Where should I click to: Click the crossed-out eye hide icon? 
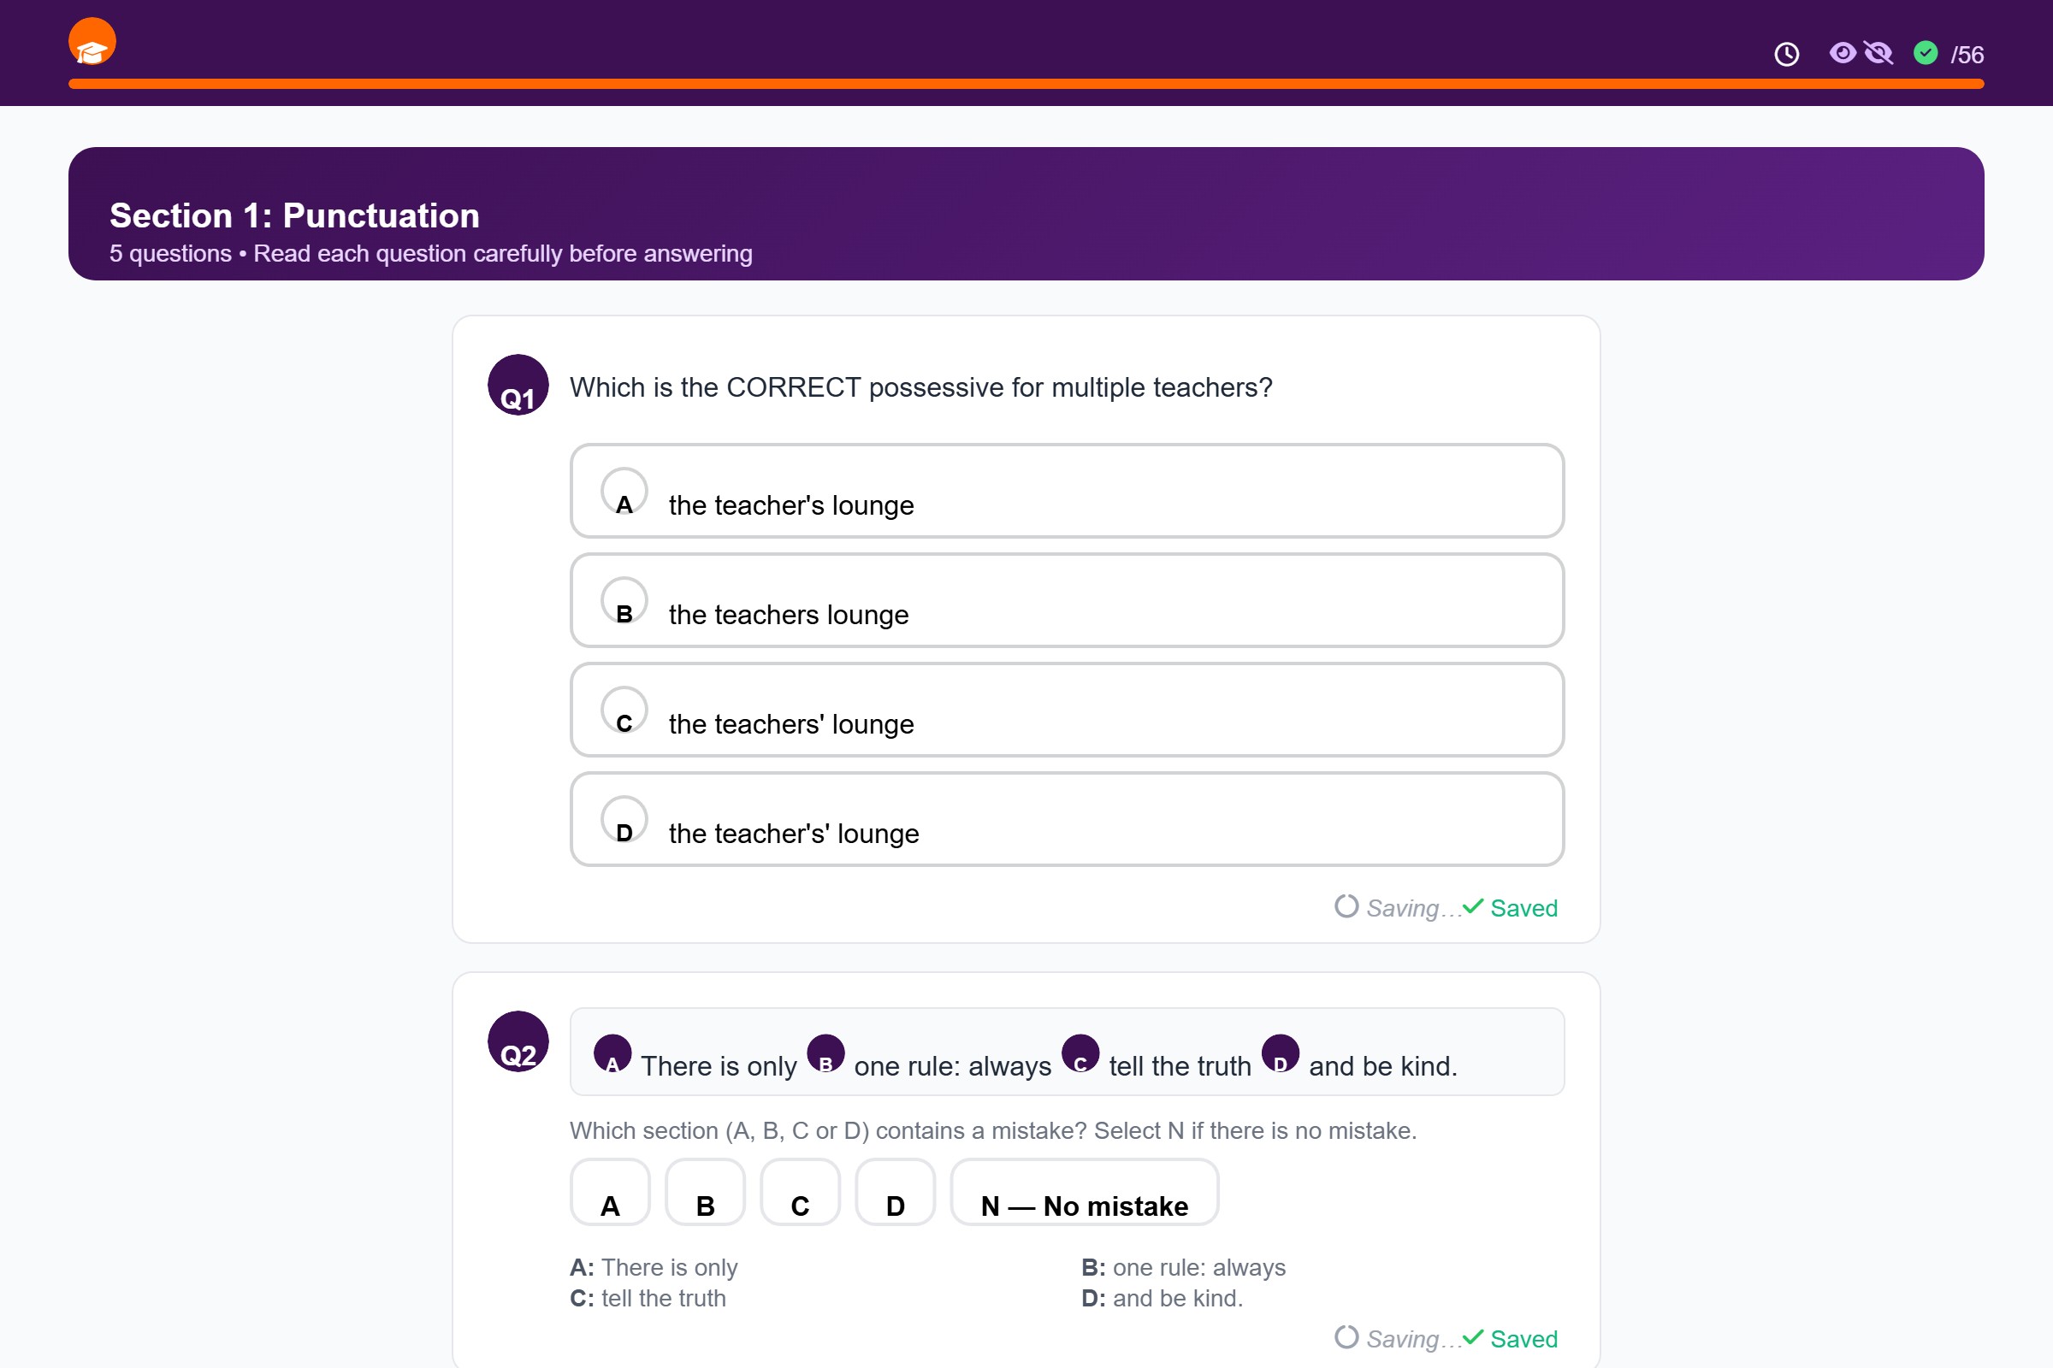tap(1878, 53)
